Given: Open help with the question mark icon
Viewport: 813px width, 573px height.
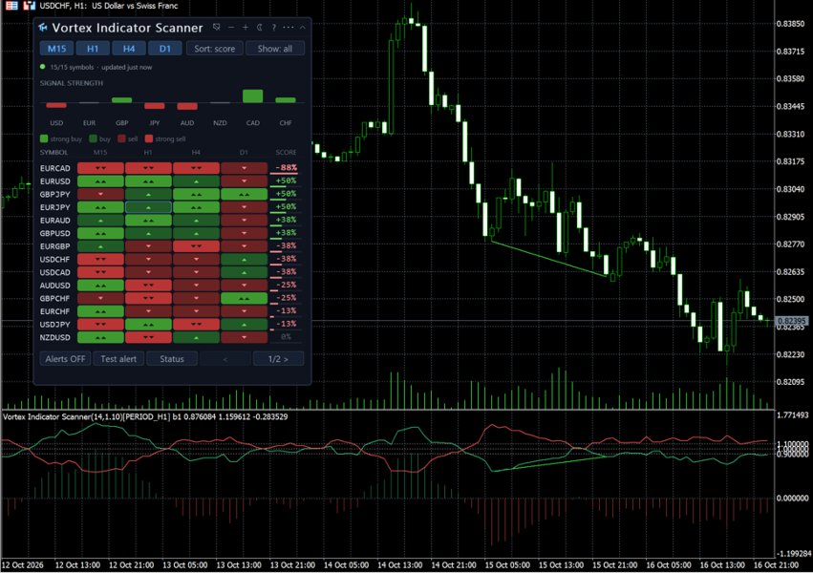Looking at the screenshot, I should (x=274, y=28).
